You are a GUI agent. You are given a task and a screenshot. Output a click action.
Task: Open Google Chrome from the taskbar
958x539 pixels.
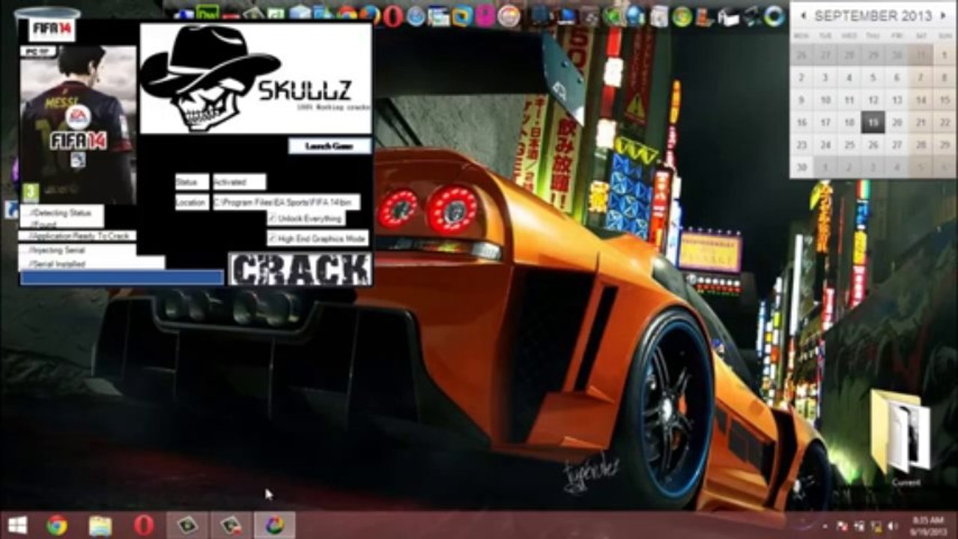point(57,526)
